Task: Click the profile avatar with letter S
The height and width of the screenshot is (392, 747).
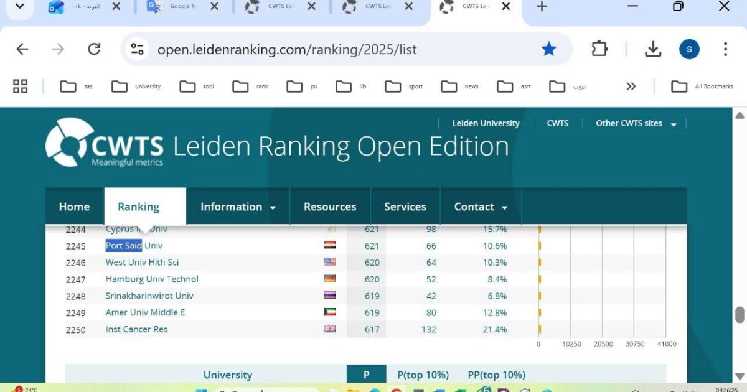Action: [689, 49]
